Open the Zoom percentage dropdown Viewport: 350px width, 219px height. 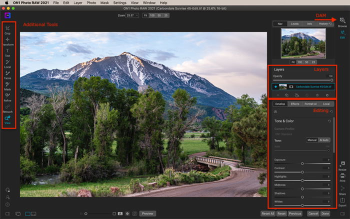(x=132, y=15)
